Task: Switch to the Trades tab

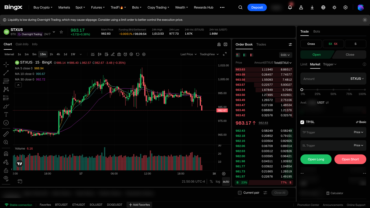Action: pos(261,44)
